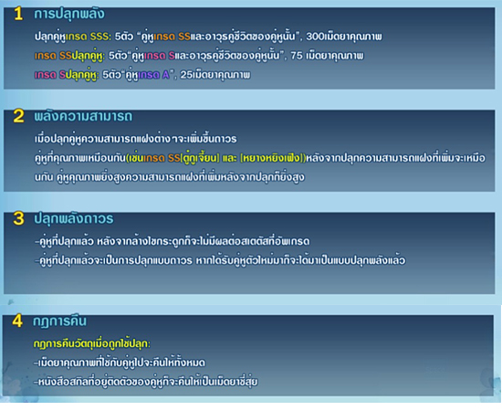Image resolution: width=502 pixels, height=411 pixels.
Task: Click the line about ล้างไขกระดูก
Action: [x=172, y=241]
